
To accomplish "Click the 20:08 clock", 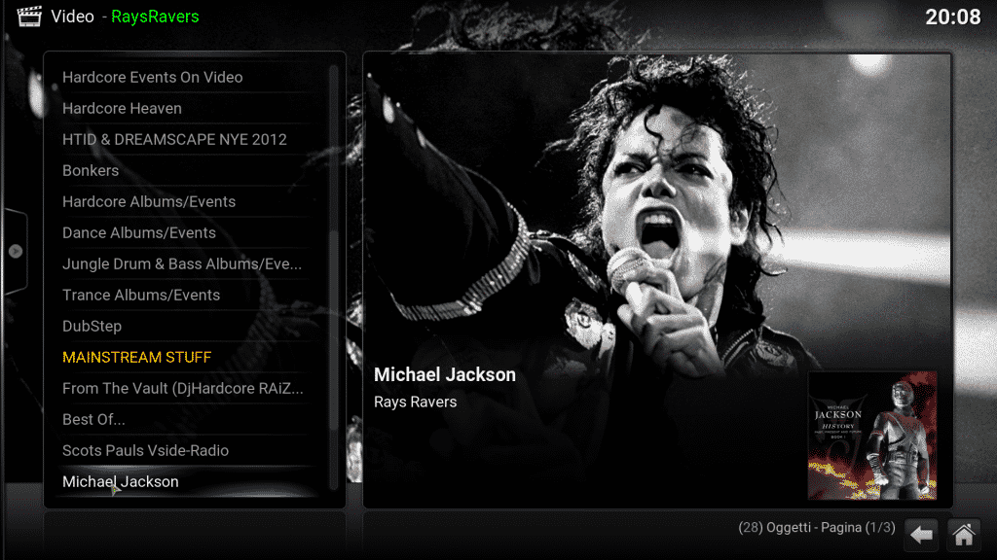I will click(952, 17).
